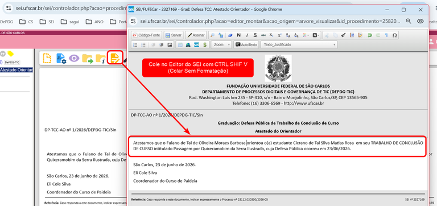
Task: Click the paste formatting brush icon
Action: point(343,35)
